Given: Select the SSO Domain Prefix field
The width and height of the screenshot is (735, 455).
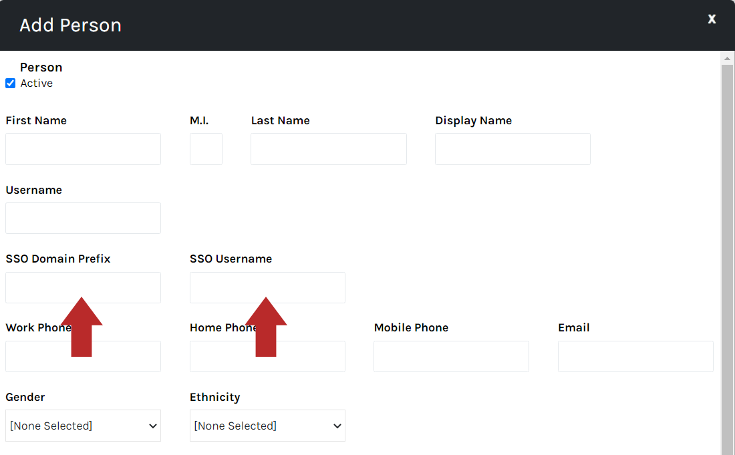Looking at the screenshot, I should point(83,288).
